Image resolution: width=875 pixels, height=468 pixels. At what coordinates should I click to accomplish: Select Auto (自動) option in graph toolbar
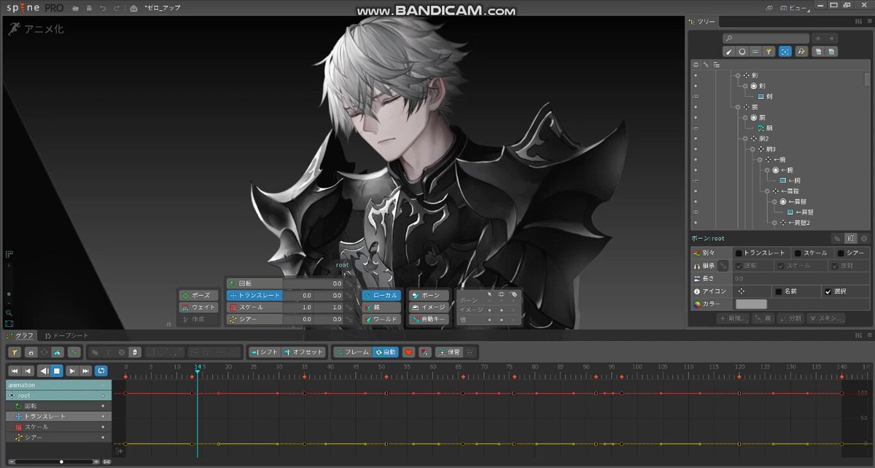tap(385, 352)
